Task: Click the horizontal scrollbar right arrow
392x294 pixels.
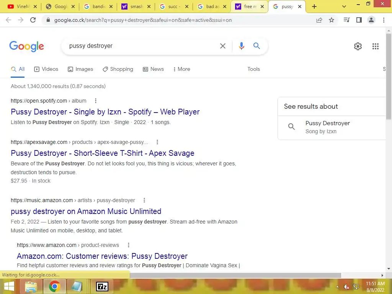Action: pyautogui.click(x=382, y=275)
